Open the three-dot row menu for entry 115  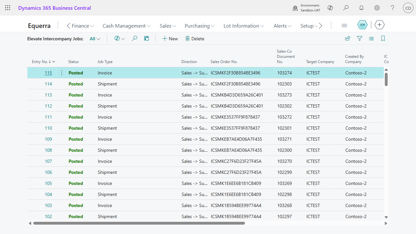tap(62, 73)
